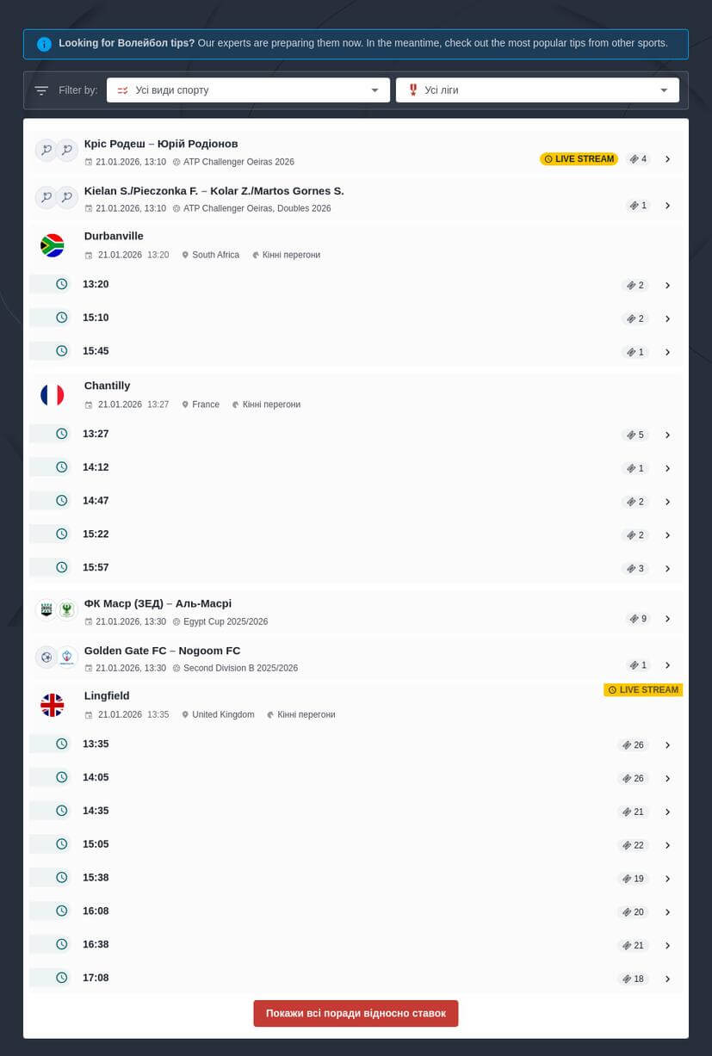Select the 14:35 Lingfield race row
The height and width of the screenshot is (1056, 712).
coord(344,811)
